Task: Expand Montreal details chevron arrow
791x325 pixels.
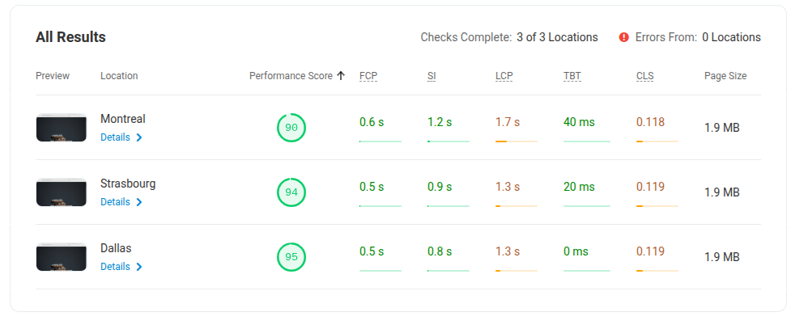Action: coord(139,137)
